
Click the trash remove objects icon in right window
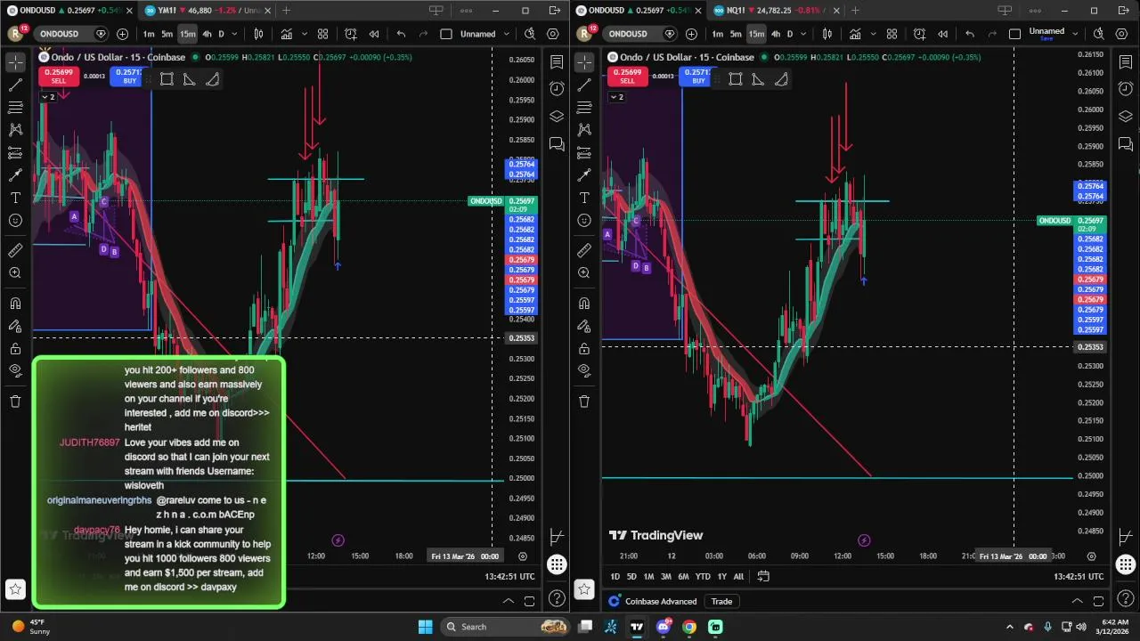click(584, 402)
